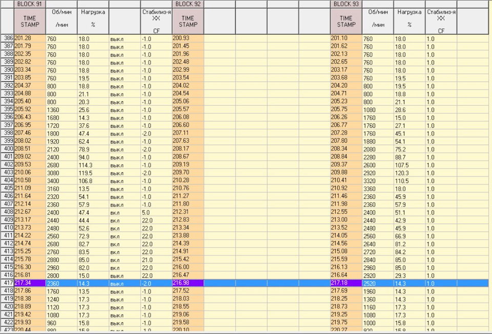Select row number 408
This screenshot has height=334, width=492.
point(7,212)
